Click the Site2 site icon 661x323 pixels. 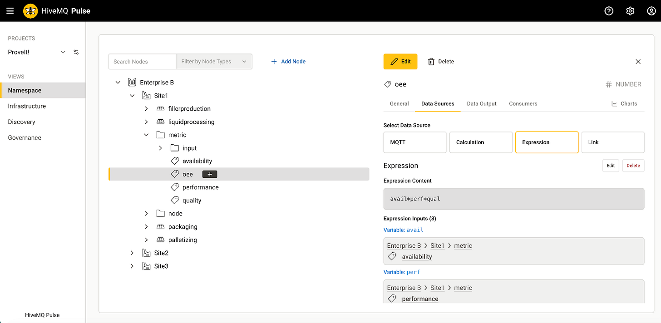[146, 253]
